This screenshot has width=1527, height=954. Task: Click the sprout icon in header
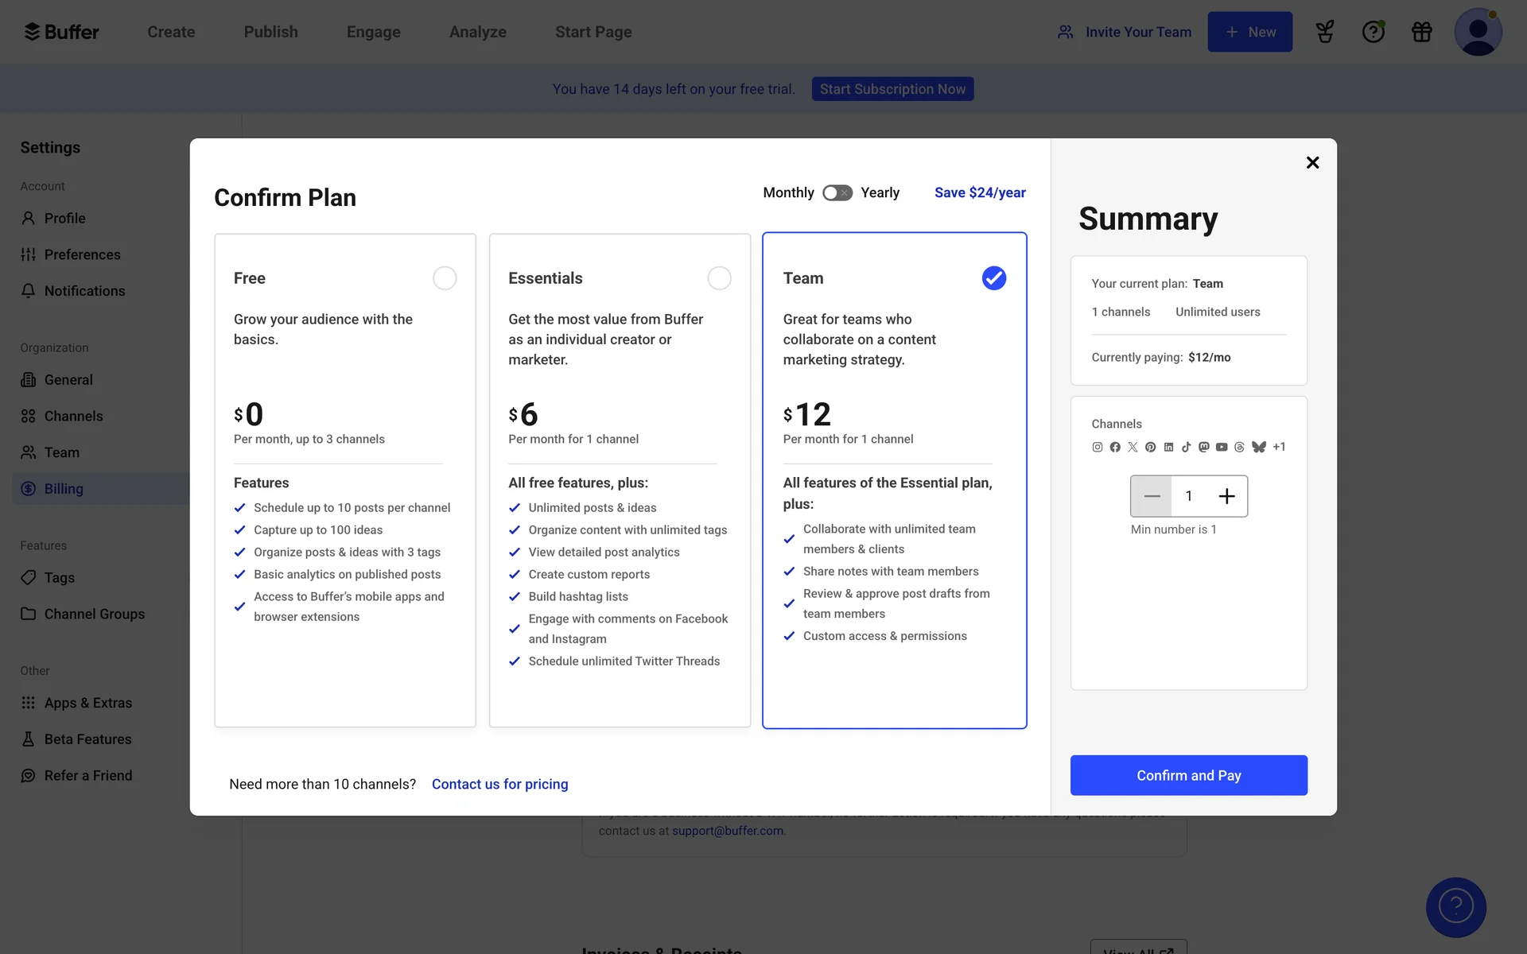1324,32
